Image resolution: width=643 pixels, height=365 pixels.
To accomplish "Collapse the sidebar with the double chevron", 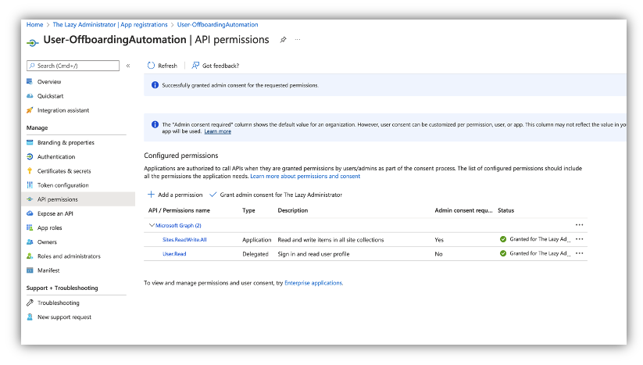I will [128, 66].
